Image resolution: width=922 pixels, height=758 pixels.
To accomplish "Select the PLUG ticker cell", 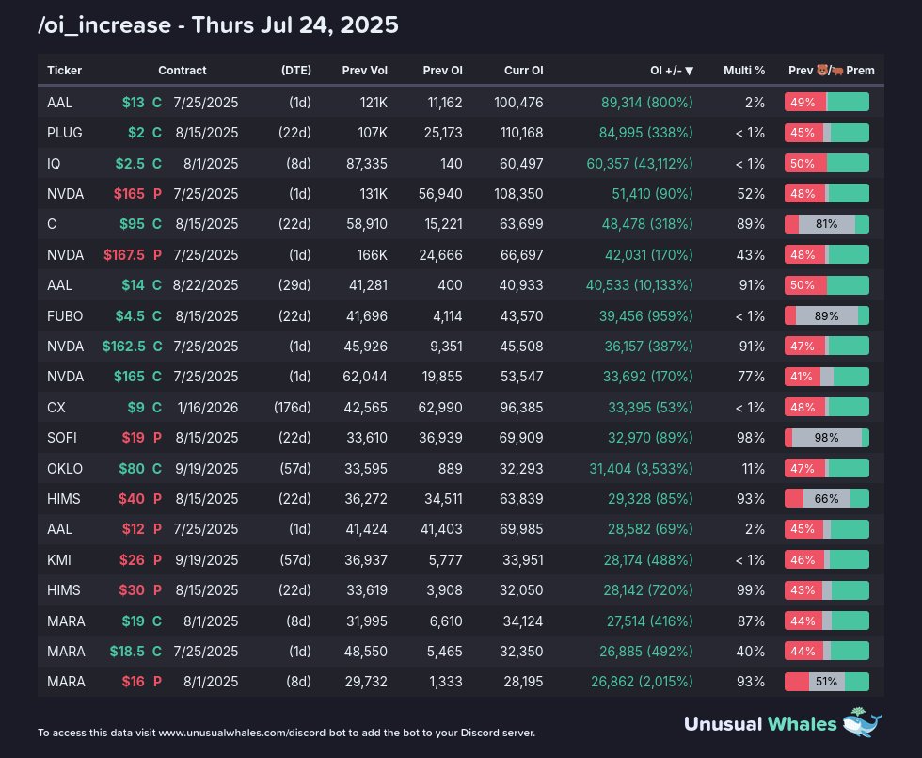I will click(x=65, y=133).
